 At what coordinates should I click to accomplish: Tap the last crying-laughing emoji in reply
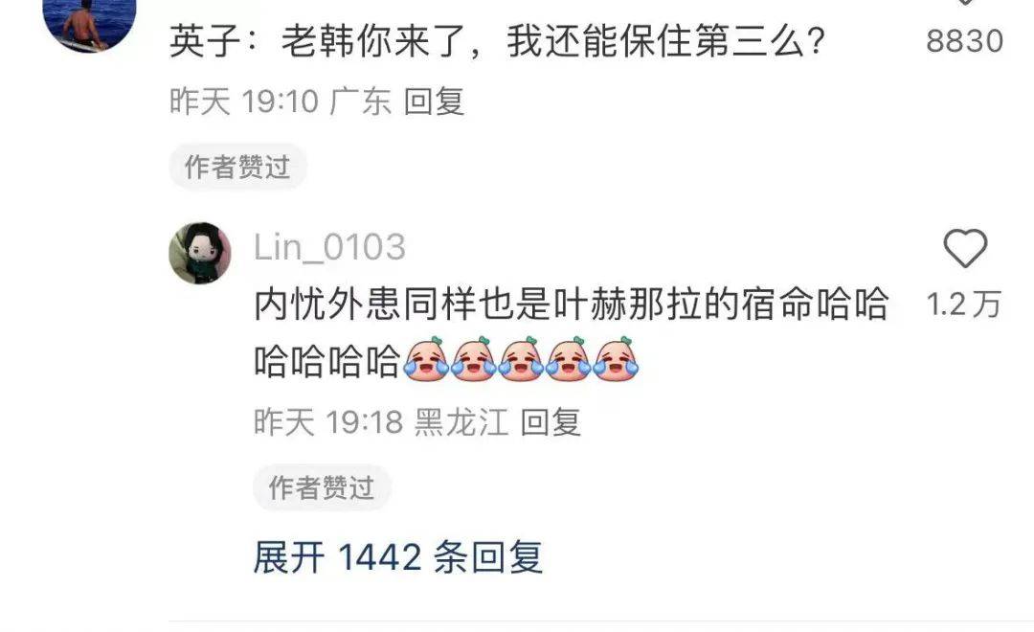click(x=616, y=359)
